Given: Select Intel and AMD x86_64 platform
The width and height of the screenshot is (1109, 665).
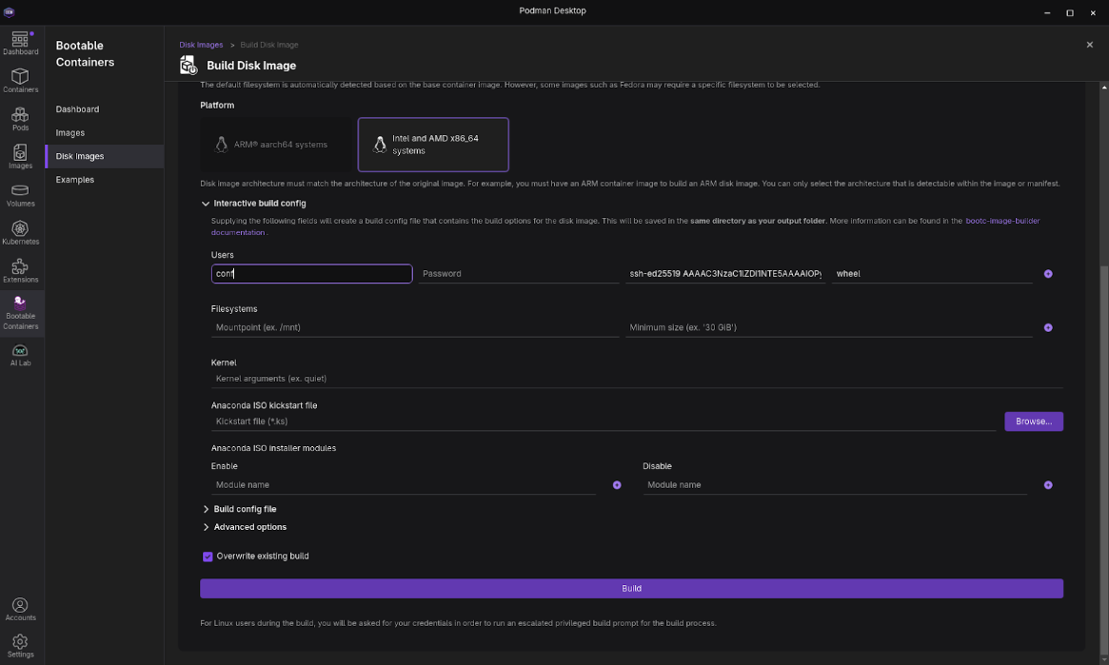Looking at the screenshot, I should click(433, 145).
